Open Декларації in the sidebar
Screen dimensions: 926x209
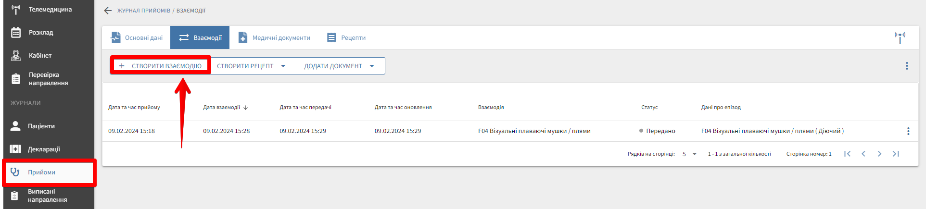tap(43, 149)
